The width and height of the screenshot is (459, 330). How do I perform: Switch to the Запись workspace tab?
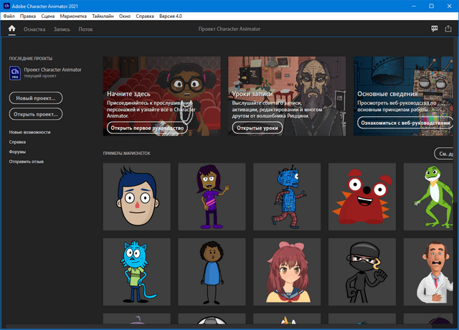tap(62, 29)
